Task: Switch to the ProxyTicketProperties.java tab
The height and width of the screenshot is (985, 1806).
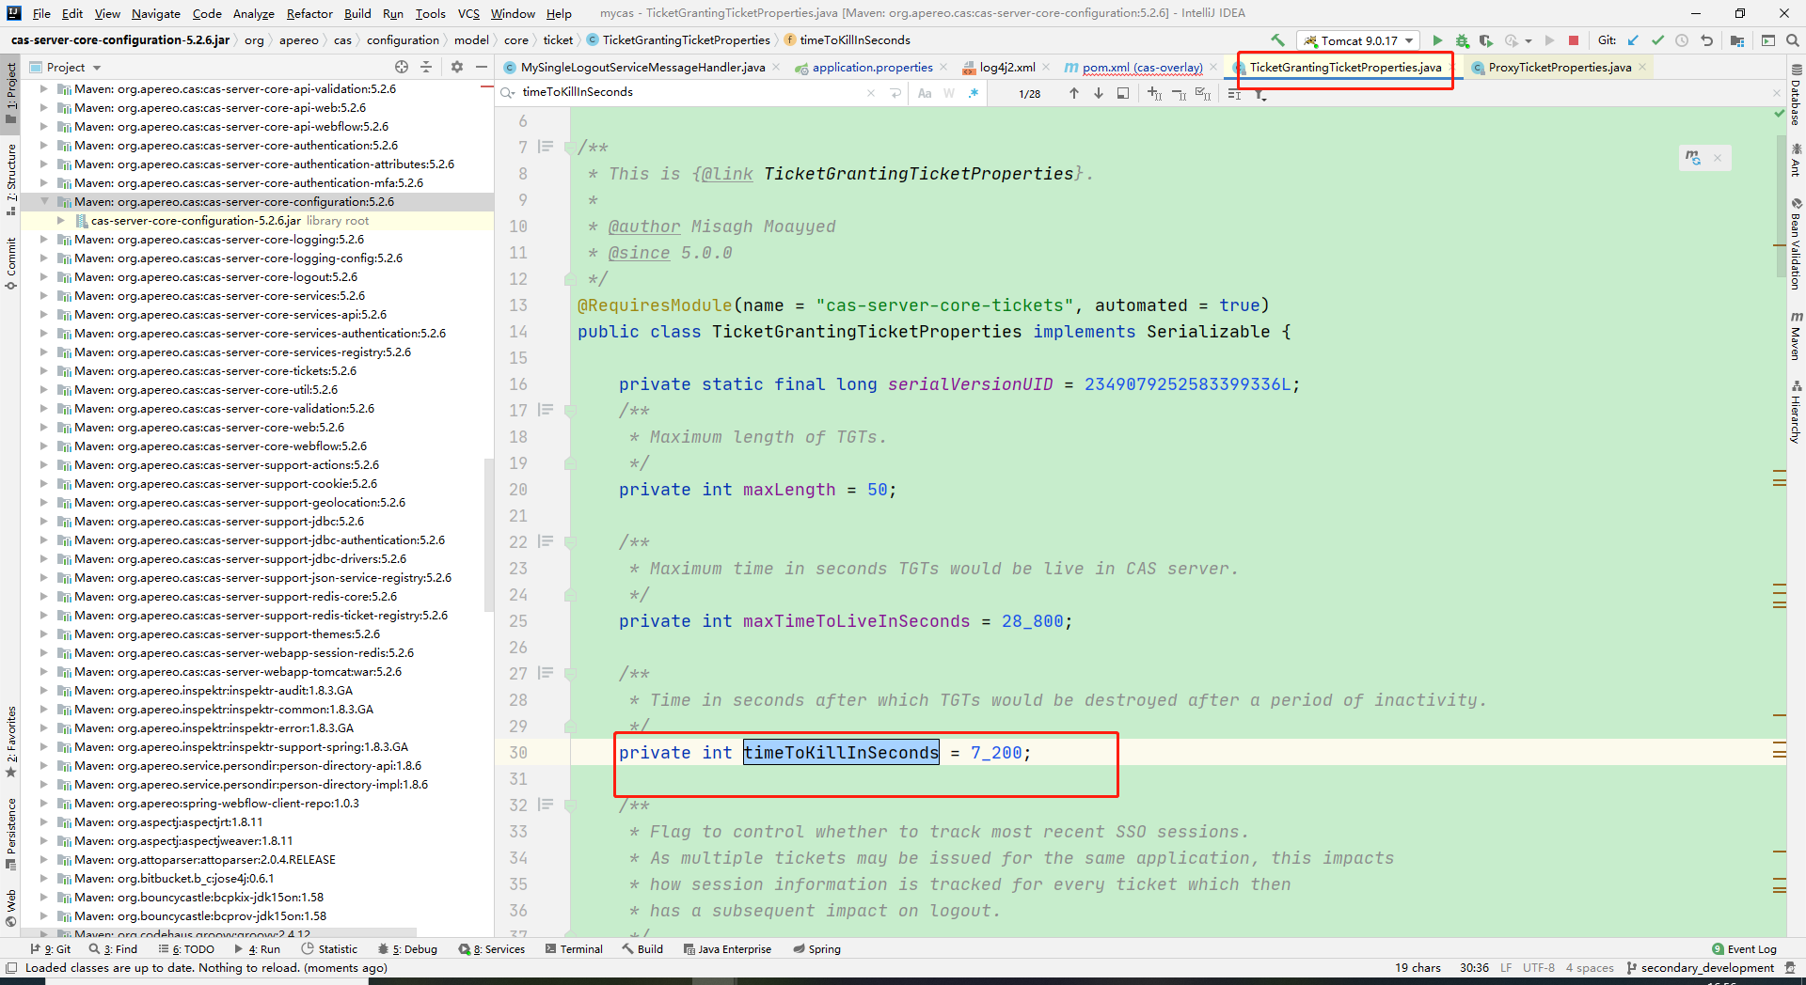Action: click(1559, 67)
